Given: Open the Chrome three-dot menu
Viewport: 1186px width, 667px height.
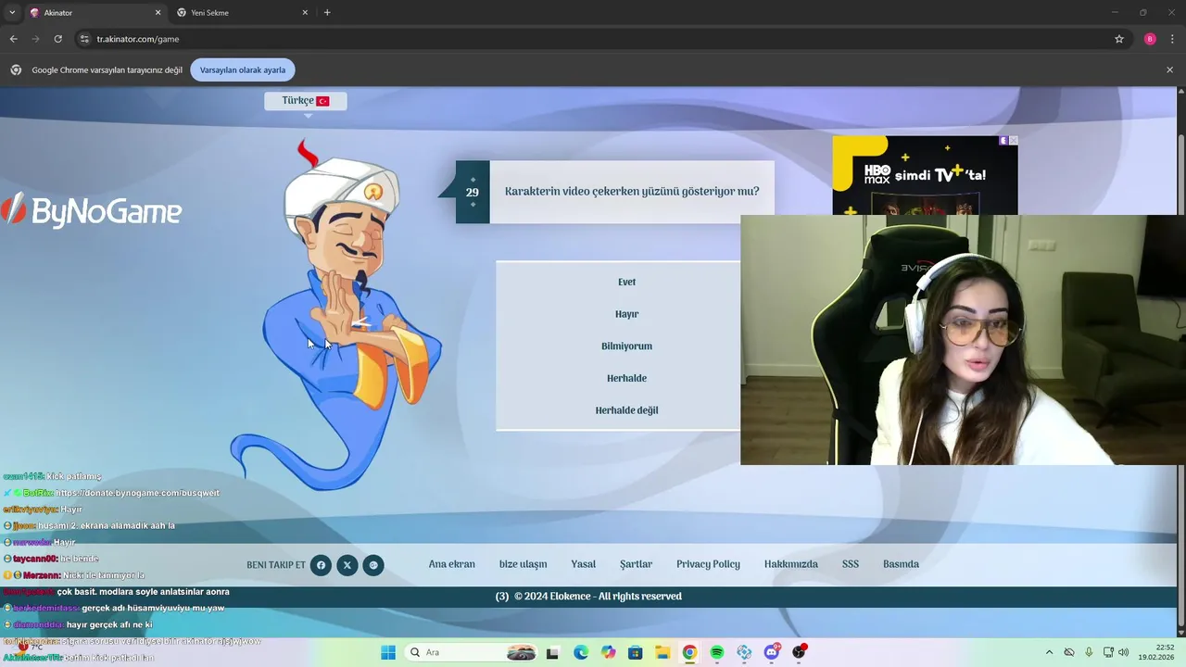Looking at the screenshot, I should (x=1172, y=39).
